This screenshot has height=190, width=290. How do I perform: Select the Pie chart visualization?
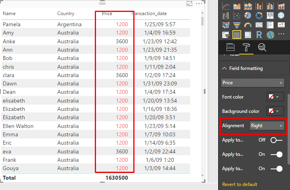[x=248, y=16]
